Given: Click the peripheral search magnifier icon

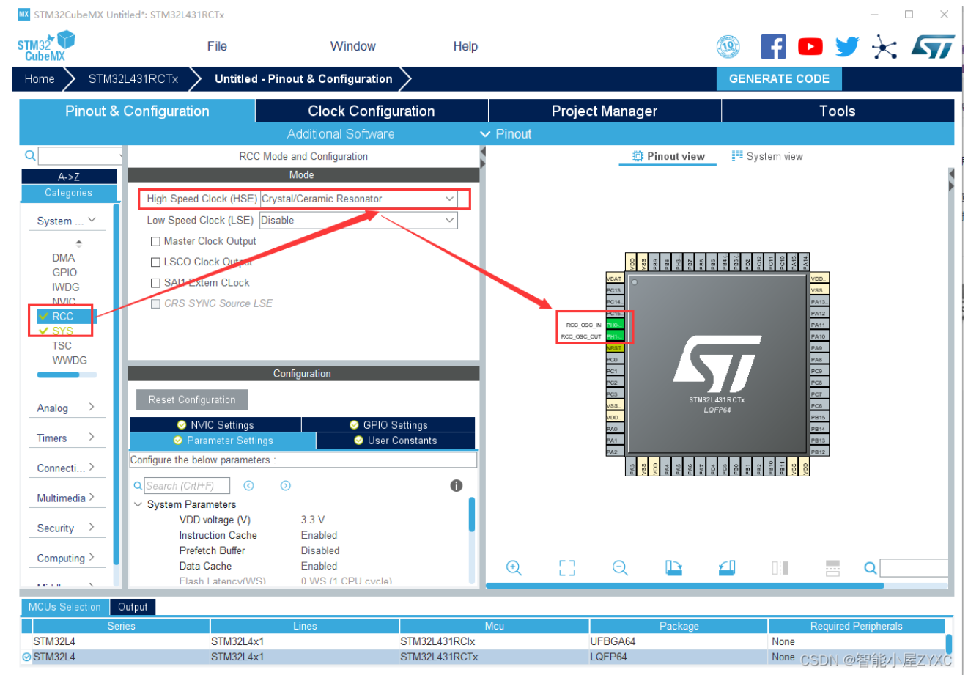Looking at the screenshot, I should coord(30,155).
